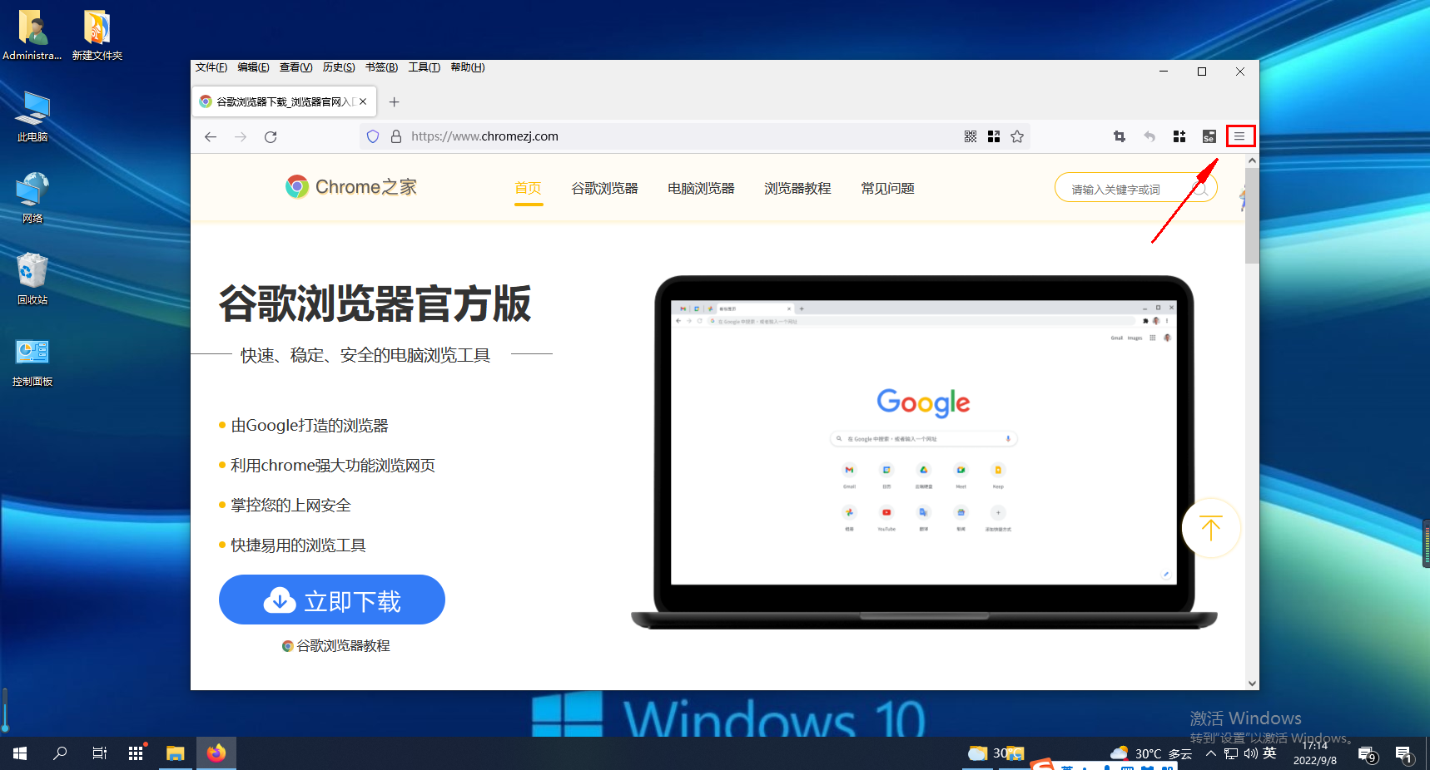Open the Firefox application menu (hamburger icon)

click(x=1240, y=136)
